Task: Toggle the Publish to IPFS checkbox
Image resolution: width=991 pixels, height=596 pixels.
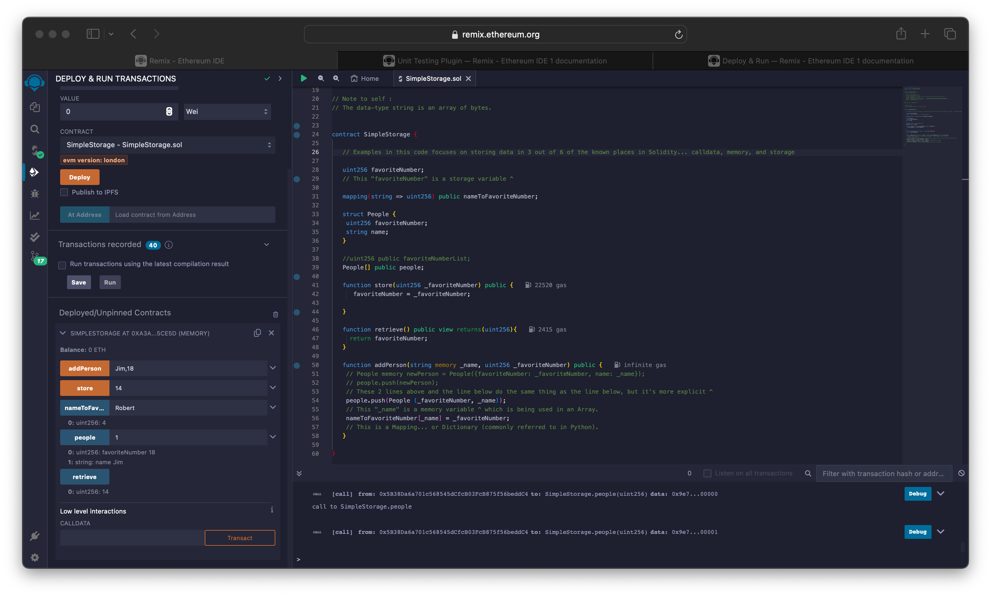Action: click(63, 192)
